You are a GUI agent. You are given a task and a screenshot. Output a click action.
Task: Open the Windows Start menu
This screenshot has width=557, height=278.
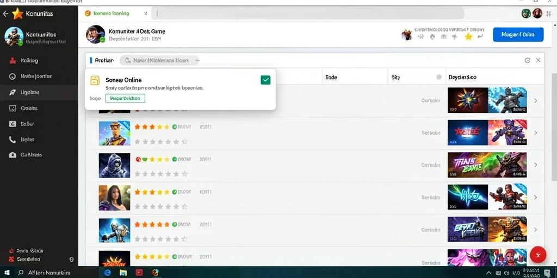click(7, 273)
